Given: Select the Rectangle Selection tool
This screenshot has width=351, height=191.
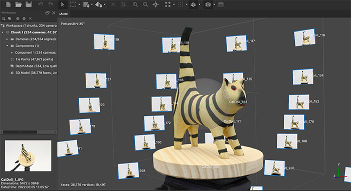Looking at the screenshot, I should click(73, 4).
